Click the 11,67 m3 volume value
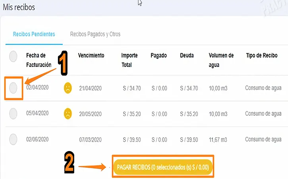Image resolution: width=288 pixels, height=179 pixels. [218, 140]
